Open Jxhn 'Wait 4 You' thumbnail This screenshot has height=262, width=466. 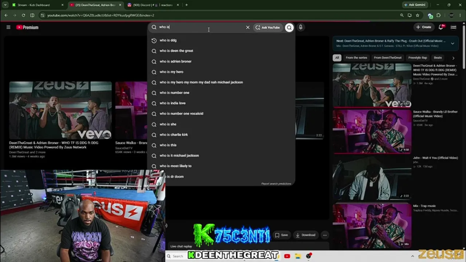click(372, 178)
